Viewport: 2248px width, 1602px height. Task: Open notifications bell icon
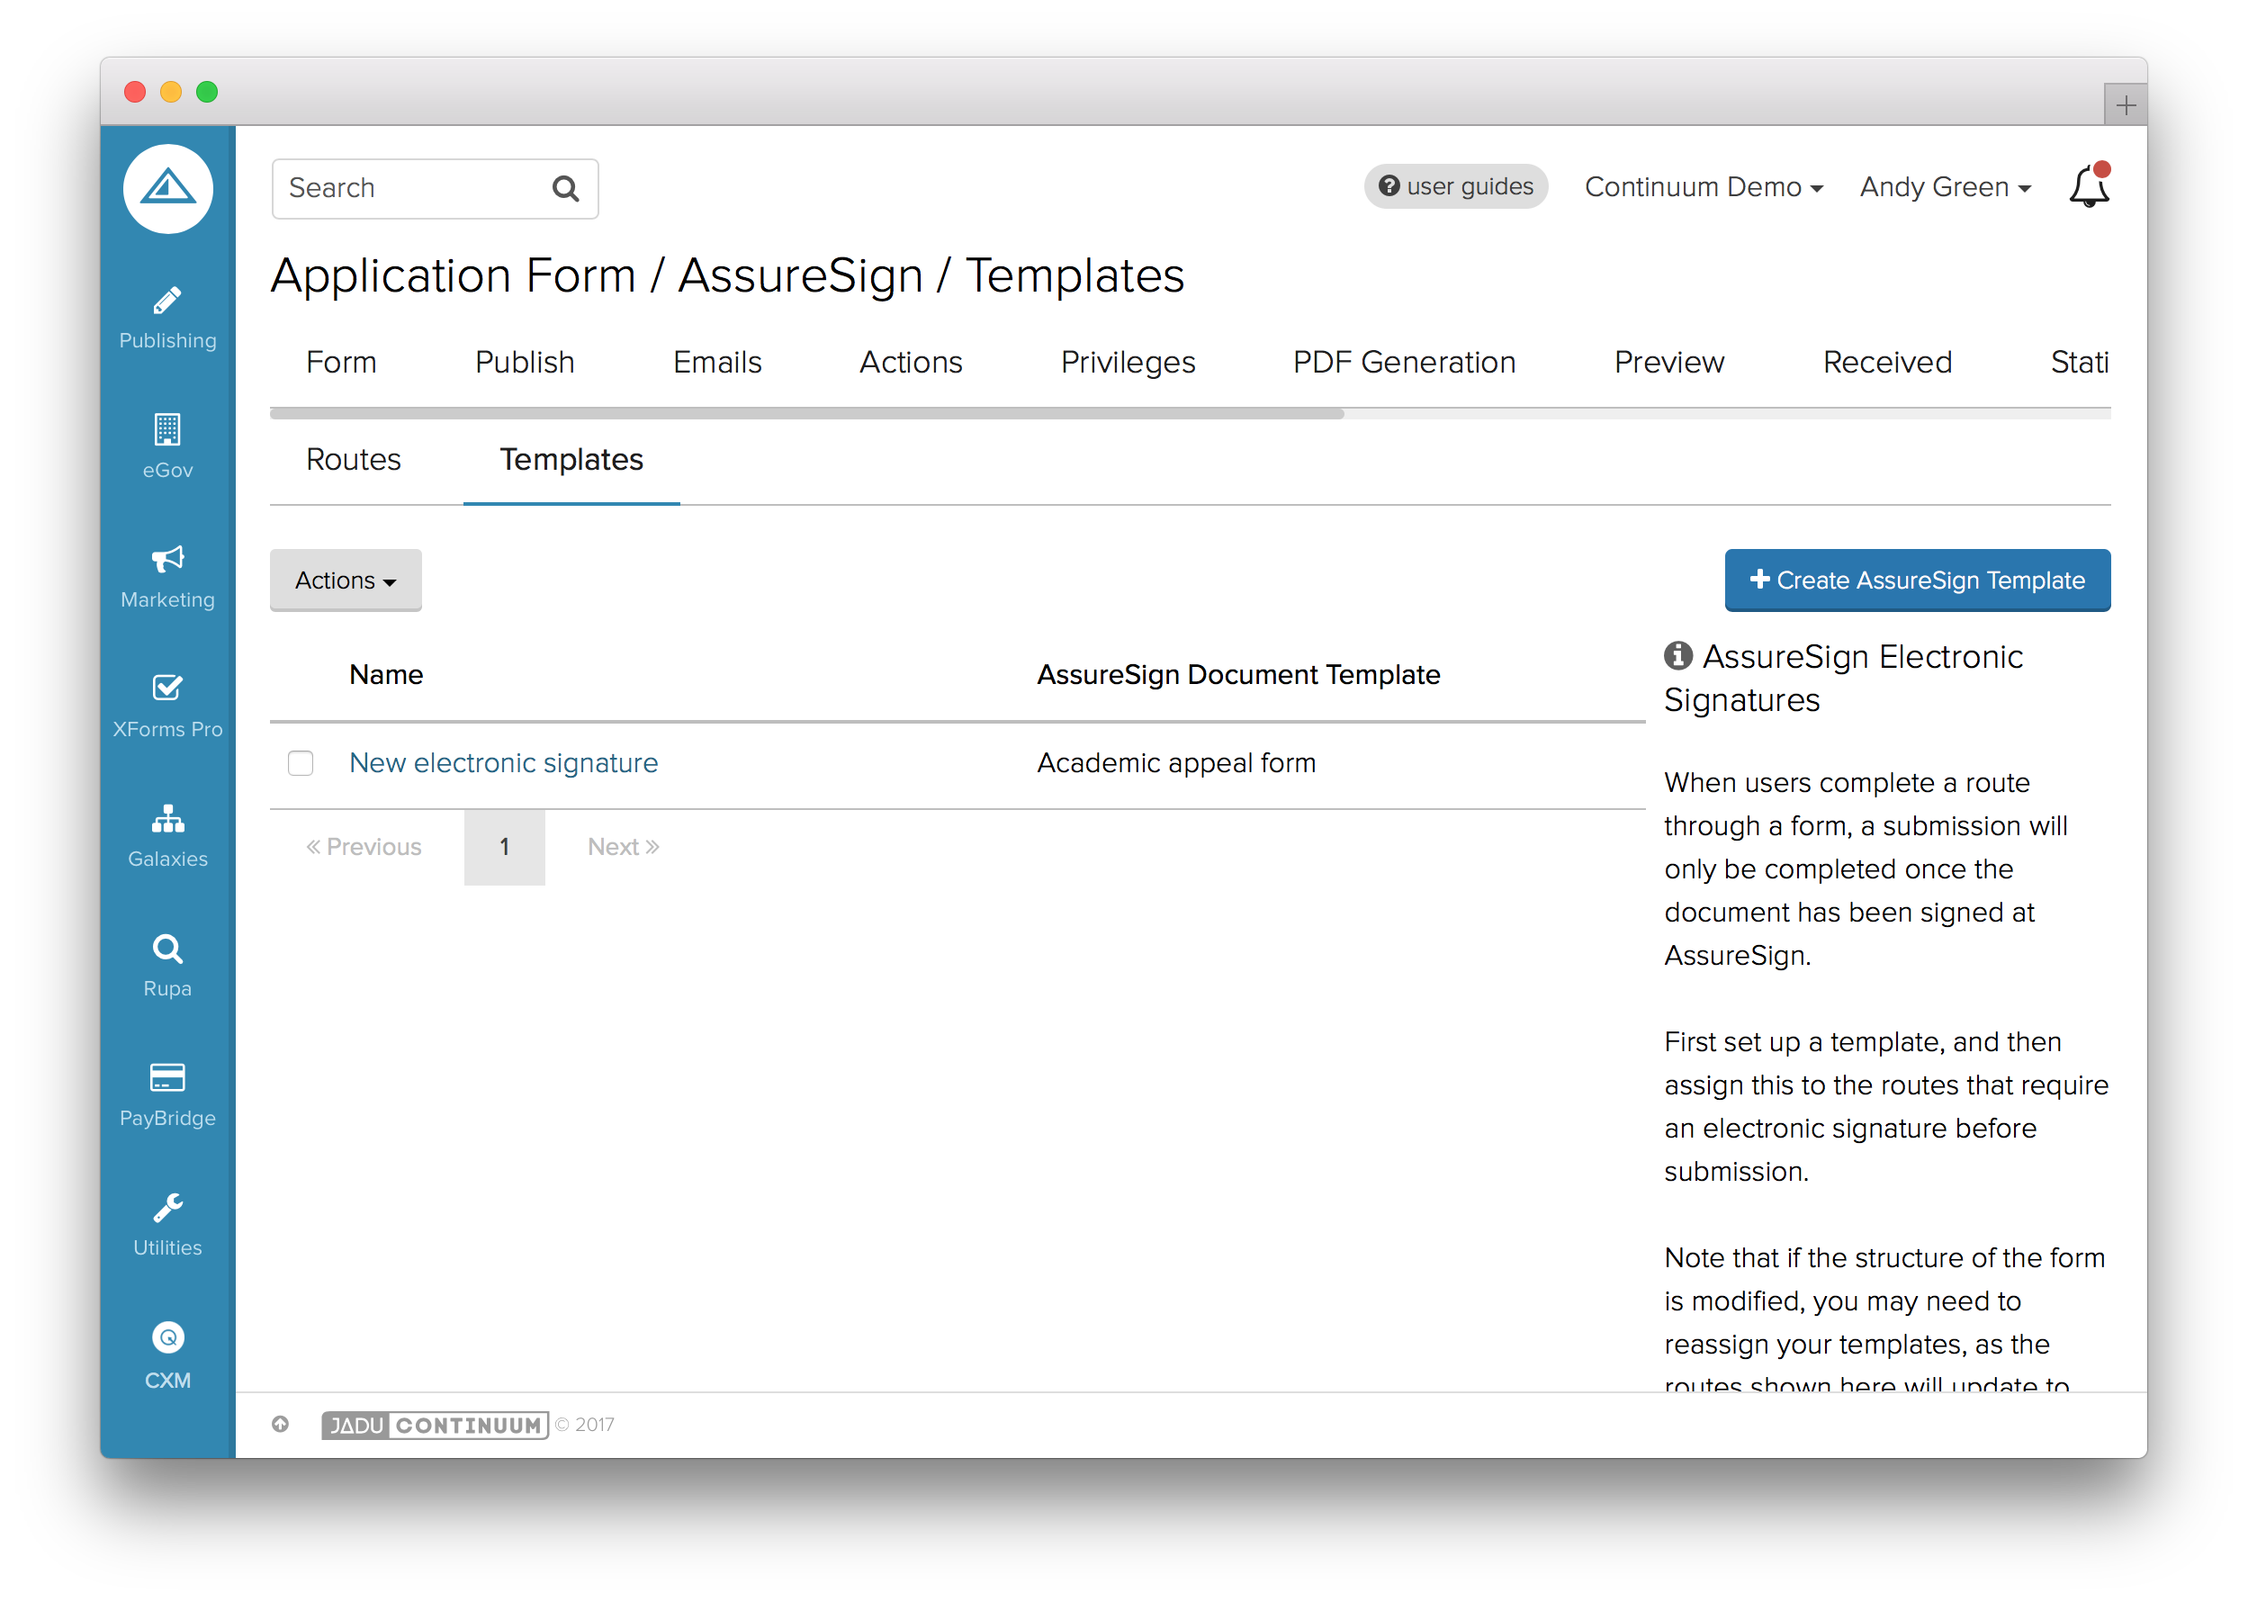tap(2088, 186)
